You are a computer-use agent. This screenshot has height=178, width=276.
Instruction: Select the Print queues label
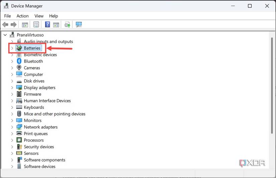tap(36, 134)
